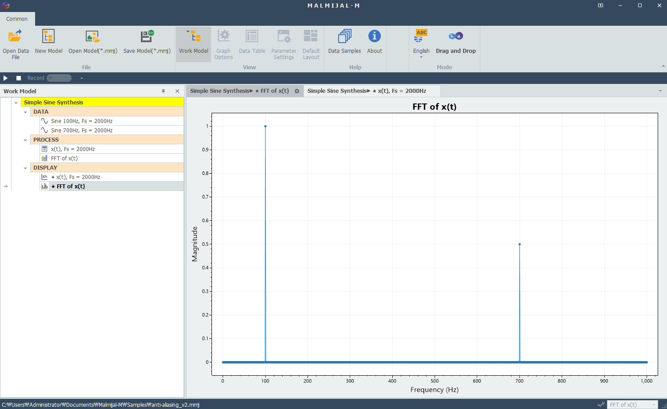The height and width of the screenshot is (409, 667).
Task: Click the Magnitude axis label
Action: pyautogui.click(x=194, y=244)
